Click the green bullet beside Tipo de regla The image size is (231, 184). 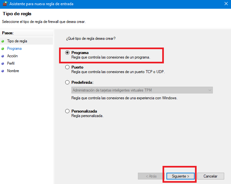coord(3,41)
